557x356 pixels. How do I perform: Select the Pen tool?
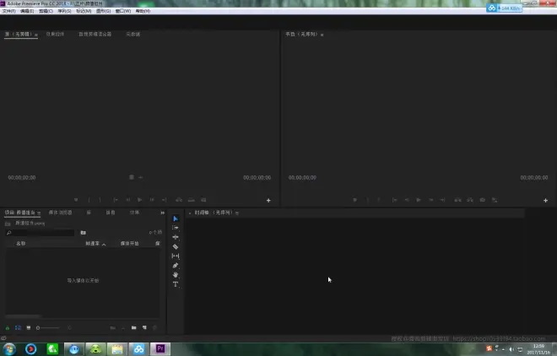point(176,266)
